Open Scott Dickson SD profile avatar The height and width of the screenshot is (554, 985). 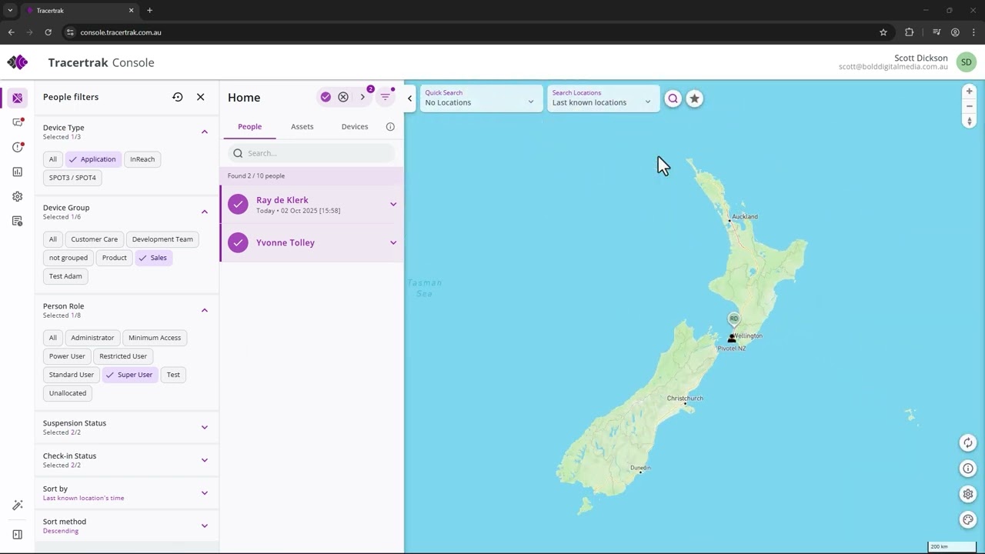click(966, 62)
